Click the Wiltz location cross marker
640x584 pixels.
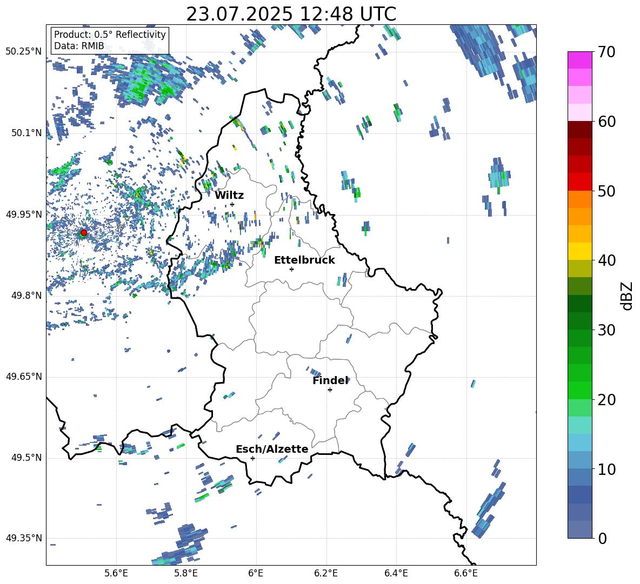tap(232, 204)
